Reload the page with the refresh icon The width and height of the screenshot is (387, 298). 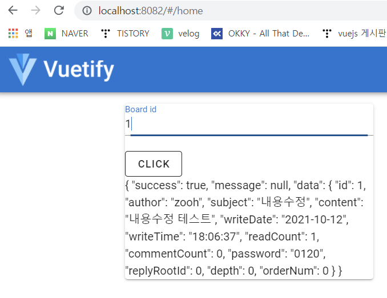[x=59, y=10]
